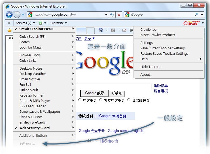Click the search magnifier icon

(x=197, y=14)
